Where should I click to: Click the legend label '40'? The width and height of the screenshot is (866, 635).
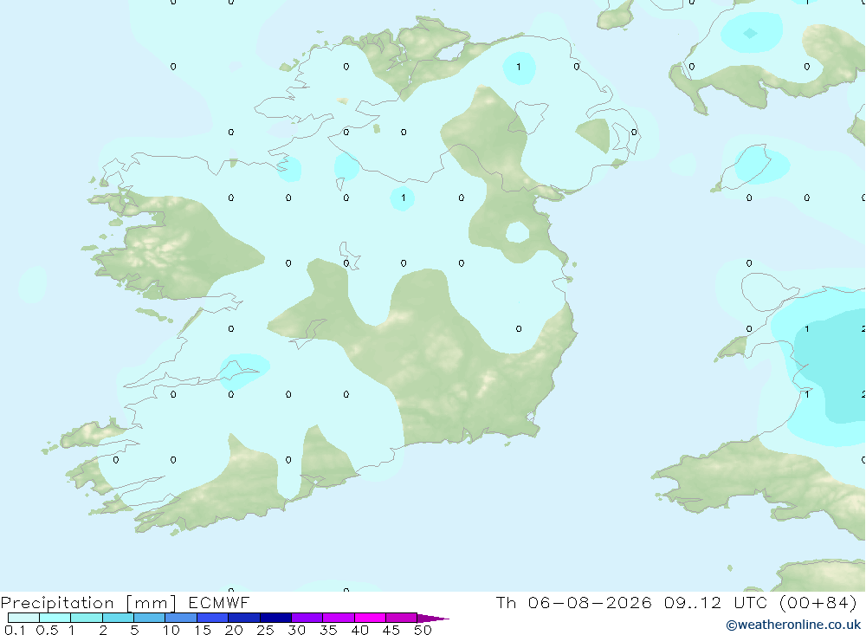click(359, 630)
